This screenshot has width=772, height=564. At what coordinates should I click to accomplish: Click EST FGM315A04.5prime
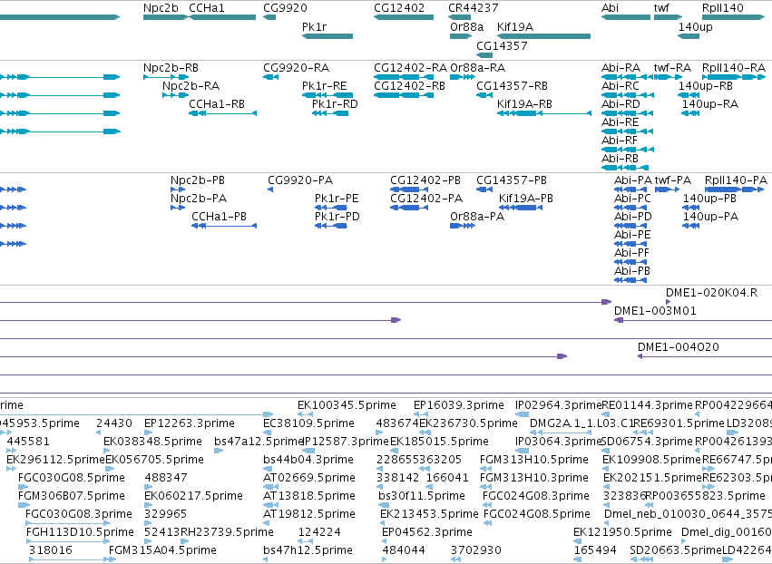(x=112, y=559)
